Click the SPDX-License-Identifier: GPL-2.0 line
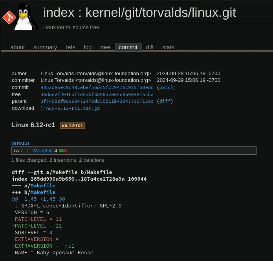The height and width of the screenshot is (261, 273). (68, 206)
